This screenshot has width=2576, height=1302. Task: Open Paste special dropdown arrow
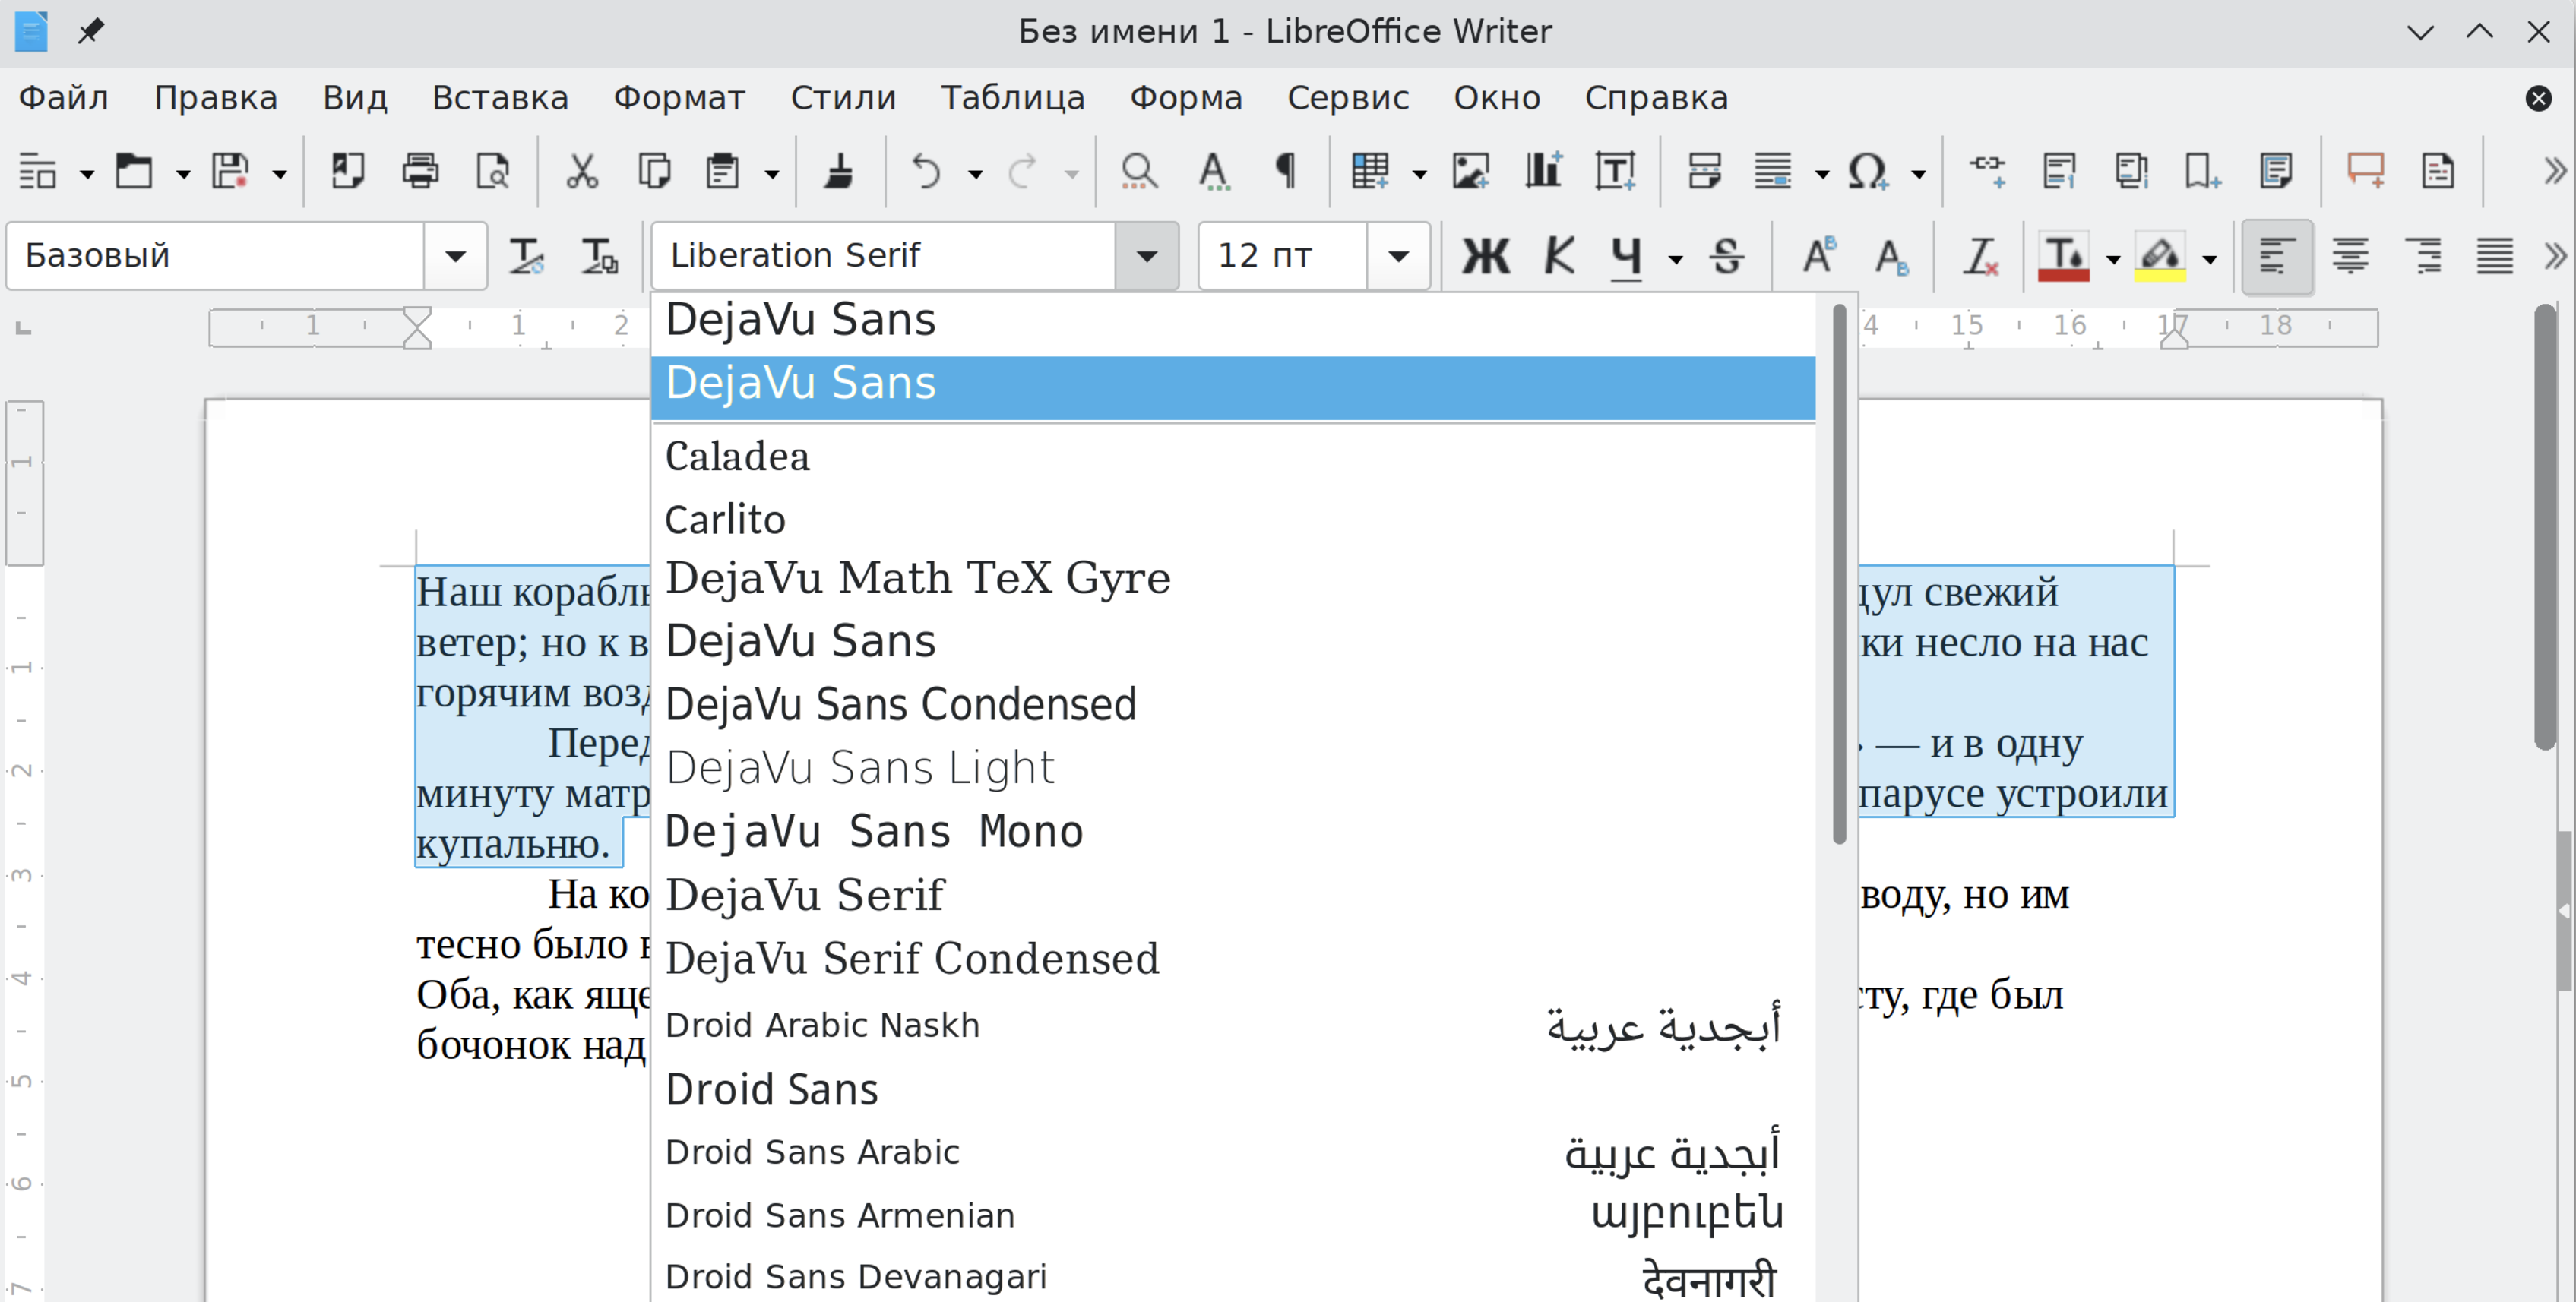[772, 174]
